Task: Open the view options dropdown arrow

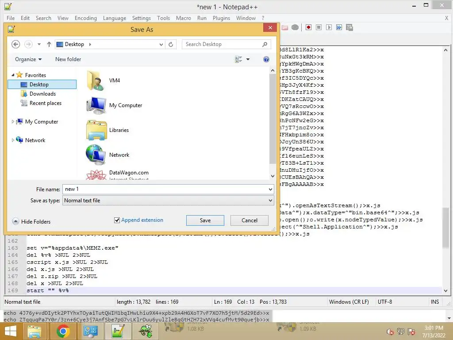Action: coord(248,59)
